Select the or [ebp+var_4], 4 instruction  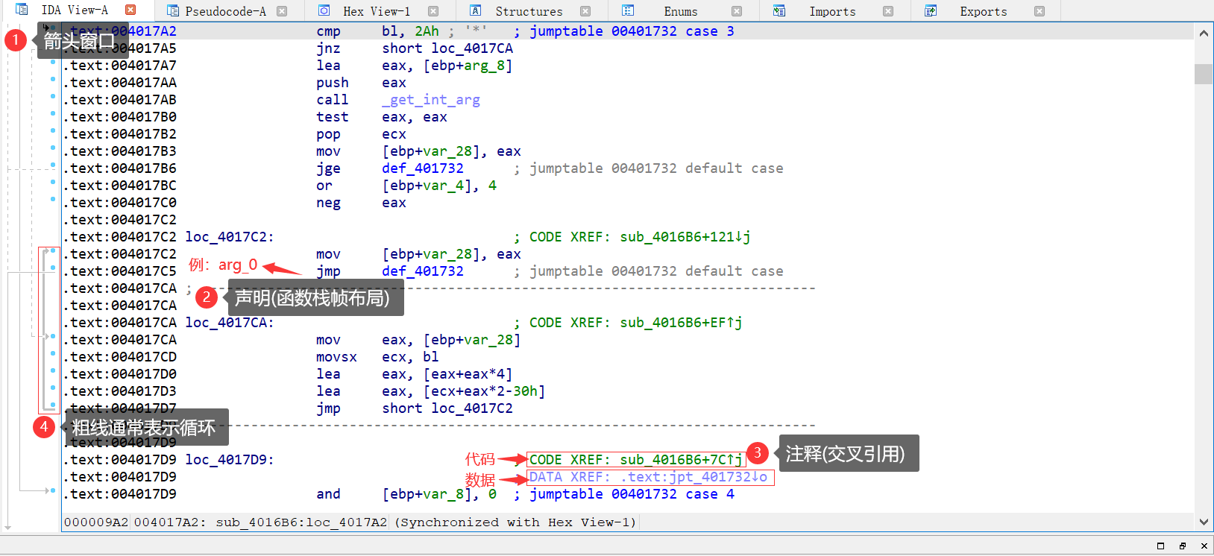tap(406, 186)
